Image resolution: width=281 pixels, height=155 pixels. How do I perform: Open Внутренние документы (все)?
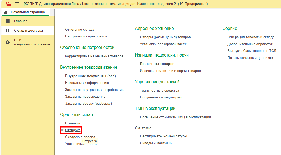tap(90, 76)
